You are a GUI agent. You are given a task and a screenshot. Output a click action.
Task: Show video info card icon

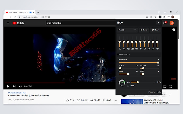(174, 30)
